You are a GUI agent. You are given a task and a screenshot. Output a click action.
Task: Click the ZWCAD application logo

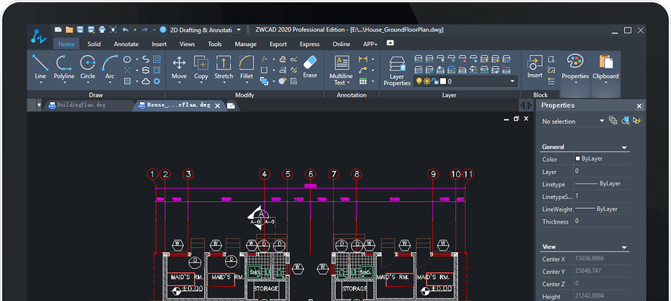click(39, 36)
